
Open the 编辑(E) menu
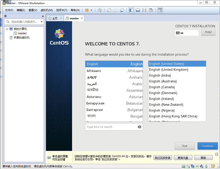pyautogui.click(x=21, y=10)
